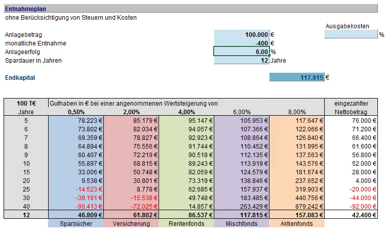
Task: Select cell 82.034 € in row 6
Action: coord(131,129)
